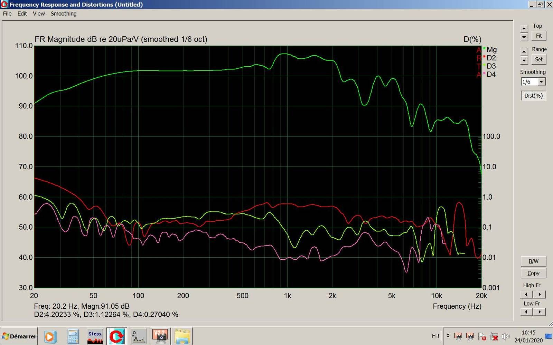Decrease the Top value with down arrow
The width and height of the screenshot is (553, 345).
coord(524,37)
